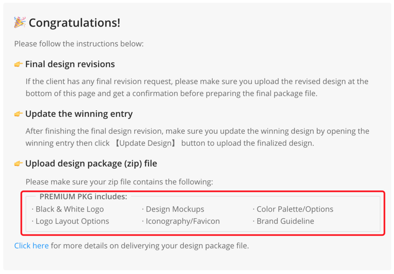Choose the "Brand Guideline" item
The height and width of the screenshot is (274, 394).
pos(285,221)
